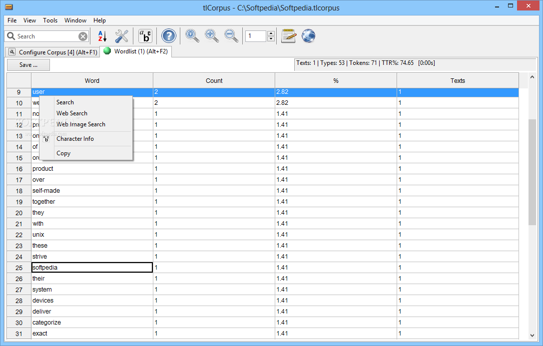Open the Tools menu

point(50,20)
